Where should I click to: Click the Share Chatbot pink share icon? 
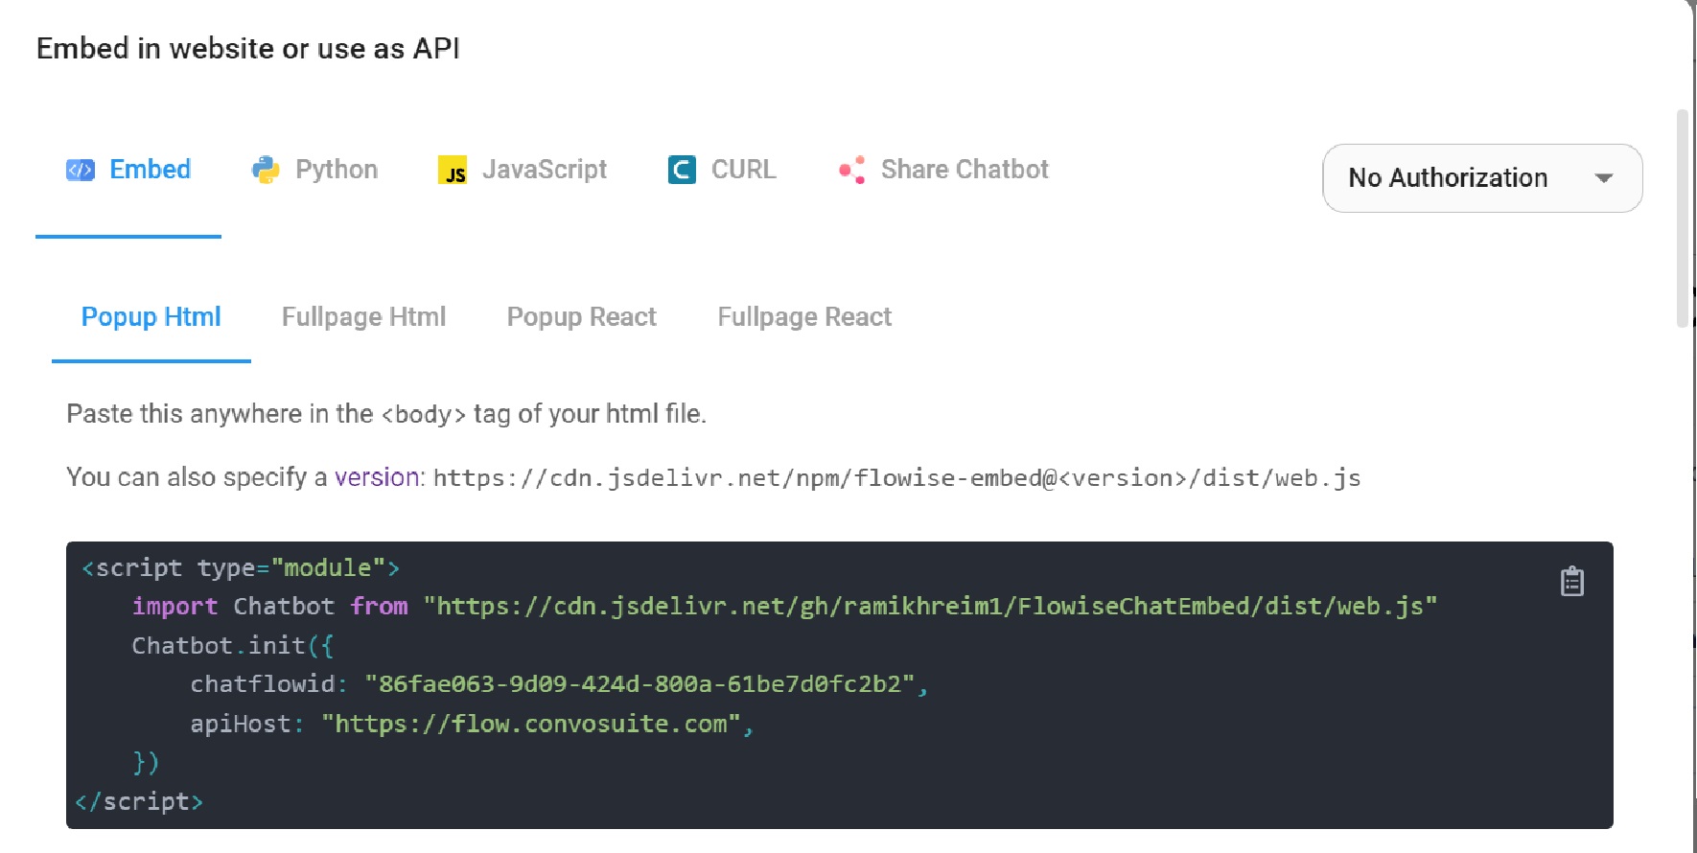coord(852,170)
